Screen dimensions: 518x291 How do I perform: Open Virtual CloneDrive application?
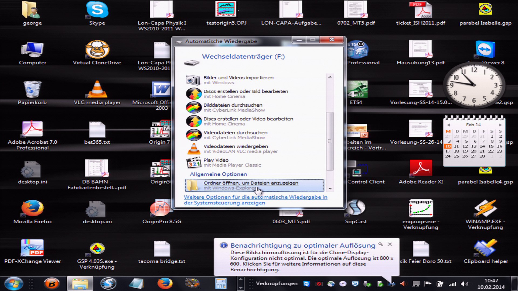97,52
